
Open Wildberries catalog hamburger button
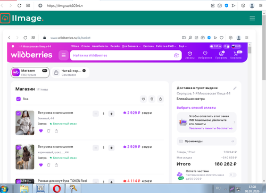(63, 55)
